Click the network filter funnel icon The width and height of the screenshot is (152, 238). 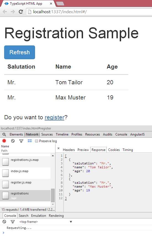21,141
